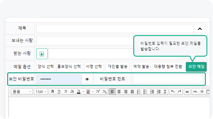Apply subscript formatting
This screenshot has height=119, width=213.
coord(104,91)
